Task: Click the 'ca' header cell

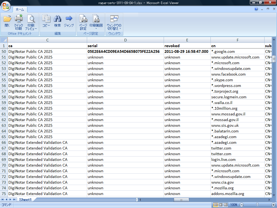Action: [x=47, y=46]
